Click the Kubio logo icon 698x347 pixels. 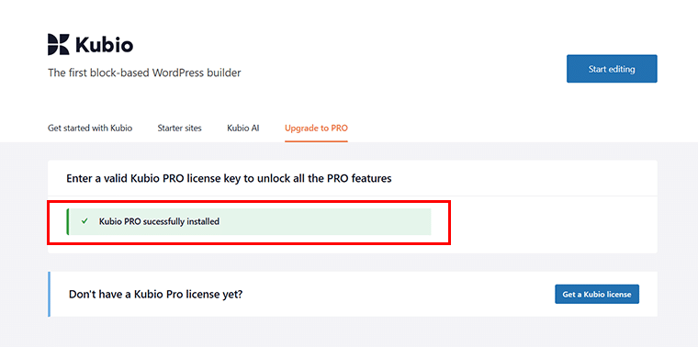click(59, 44)
